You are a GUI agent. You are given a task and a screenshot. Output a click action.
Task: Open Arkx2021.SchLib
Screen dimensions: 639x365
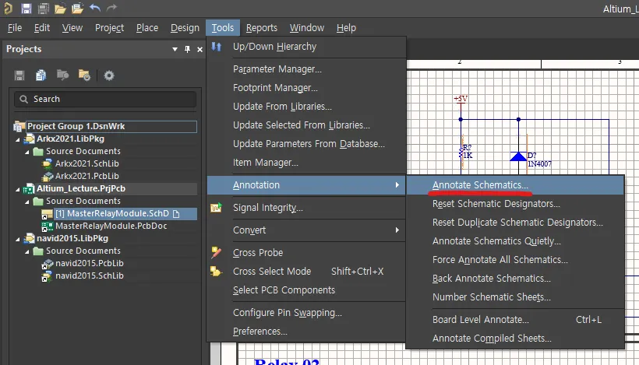pyautogui.click(x=86, y=163)
